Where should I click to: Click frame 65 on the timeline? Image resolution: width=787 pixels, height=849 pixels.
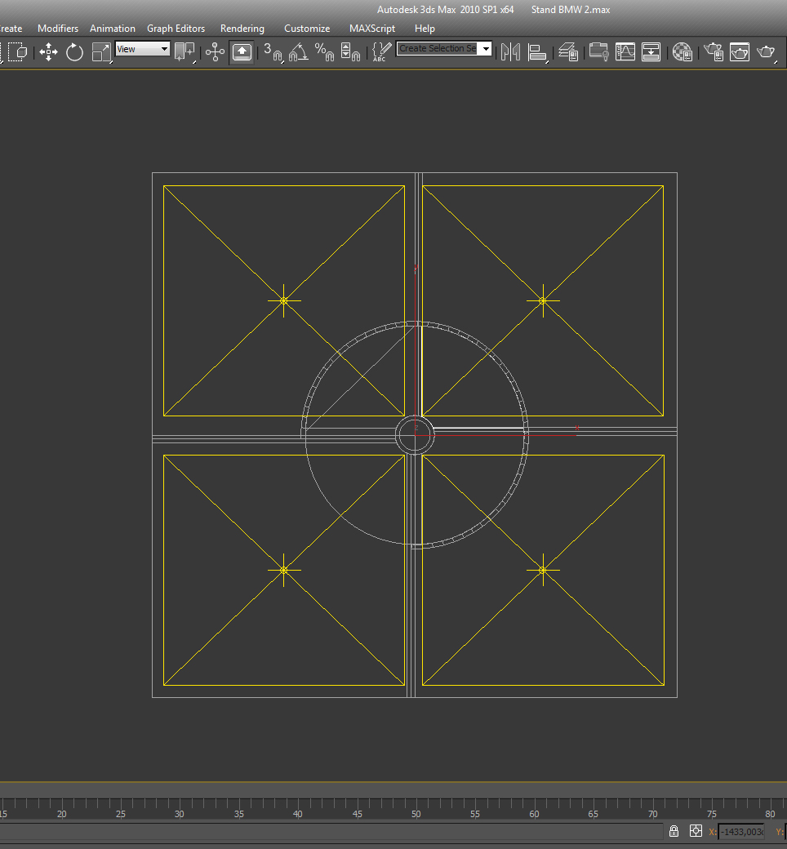(593, 814)
